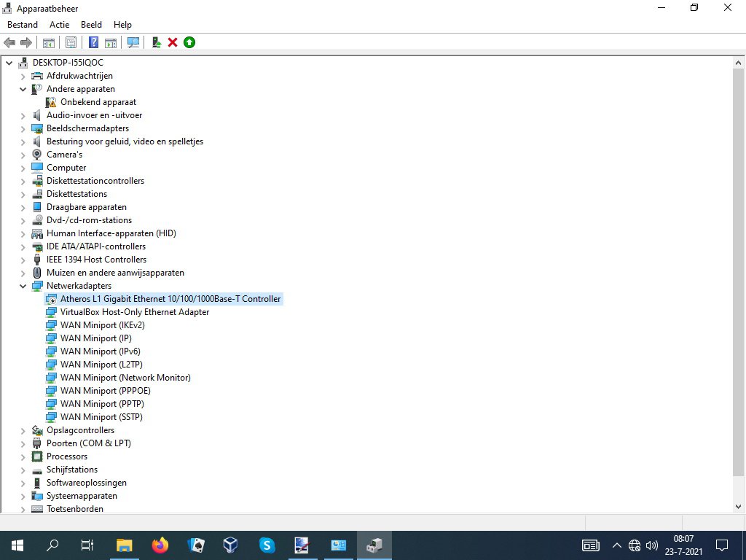The image size is (746, 560).
Task: Select the Draagbare apparaten label
Action: (87, 207)
